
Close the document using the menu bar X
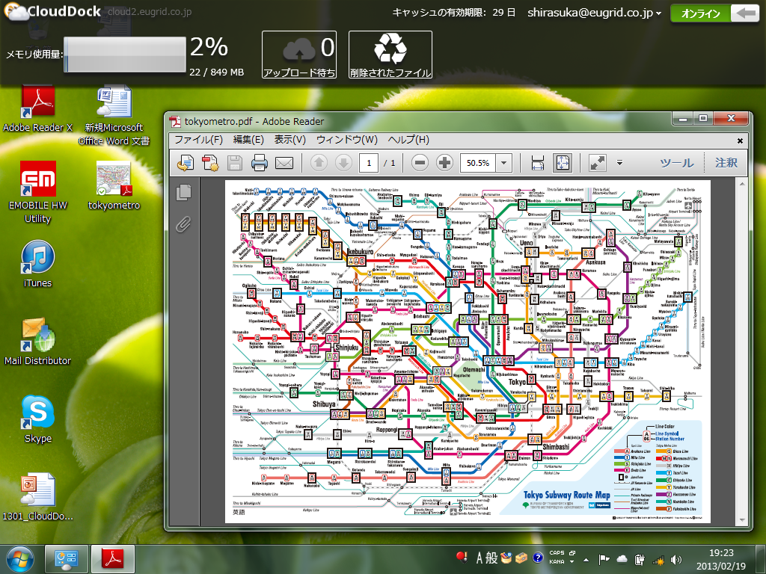[x=740, y=141]
